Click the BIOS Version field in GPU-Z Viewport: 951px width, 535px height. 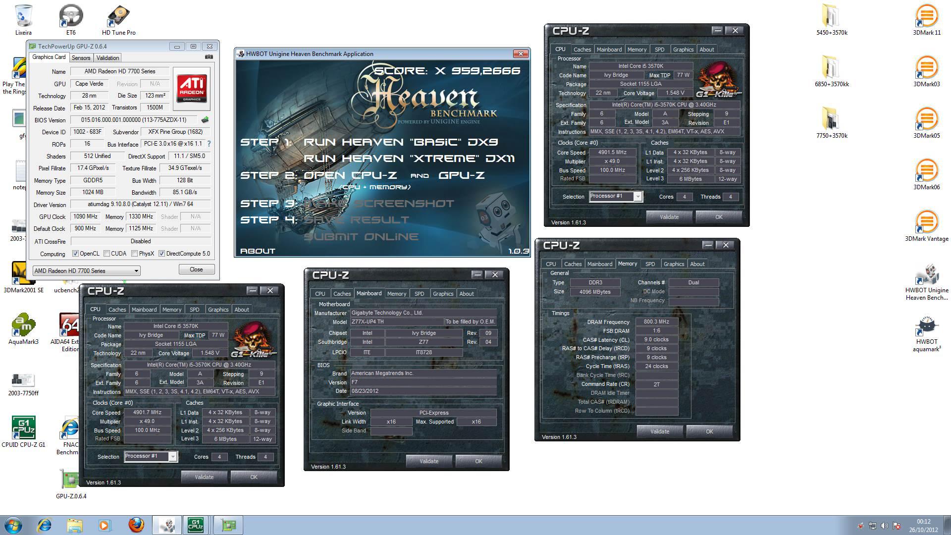tap(134, 120)
